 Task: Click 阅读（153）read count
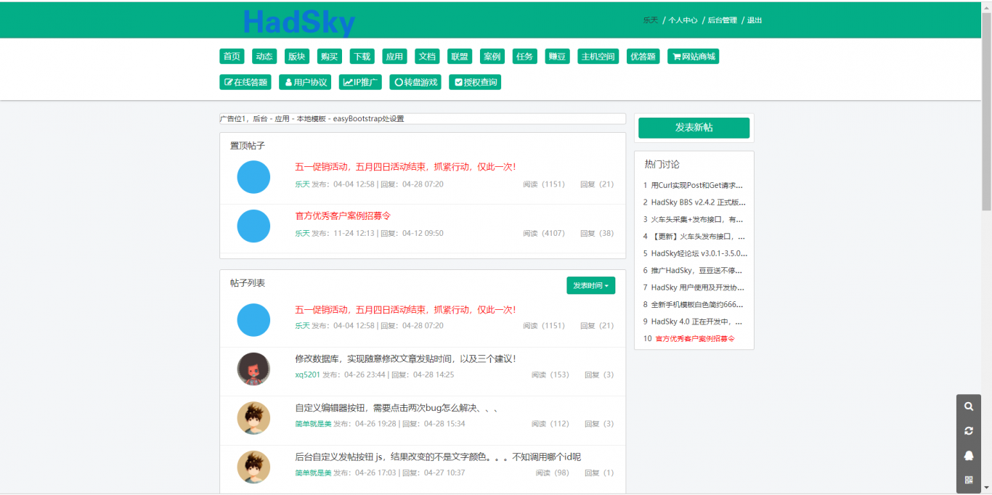[550, 375]
